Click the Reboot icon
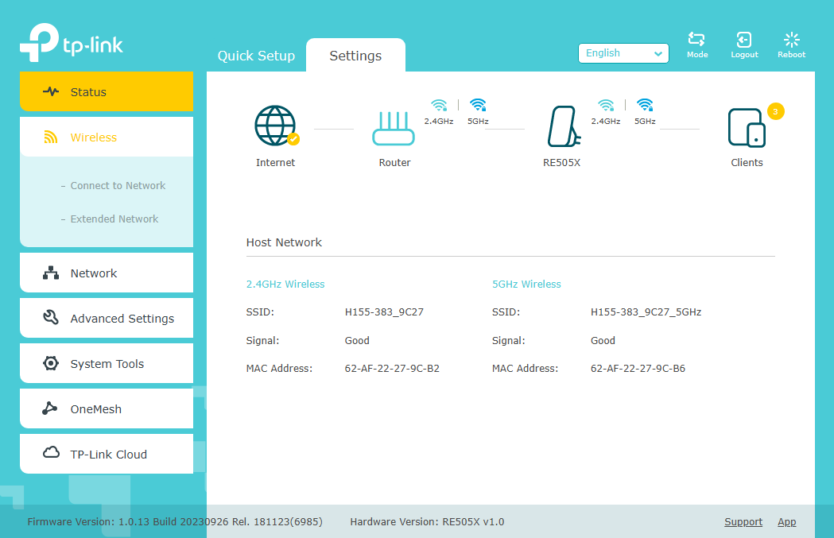 coord(791,40)
